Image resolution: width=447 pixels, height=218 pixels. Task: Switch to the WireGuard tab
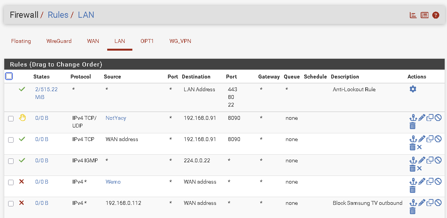tap(59, 41)
